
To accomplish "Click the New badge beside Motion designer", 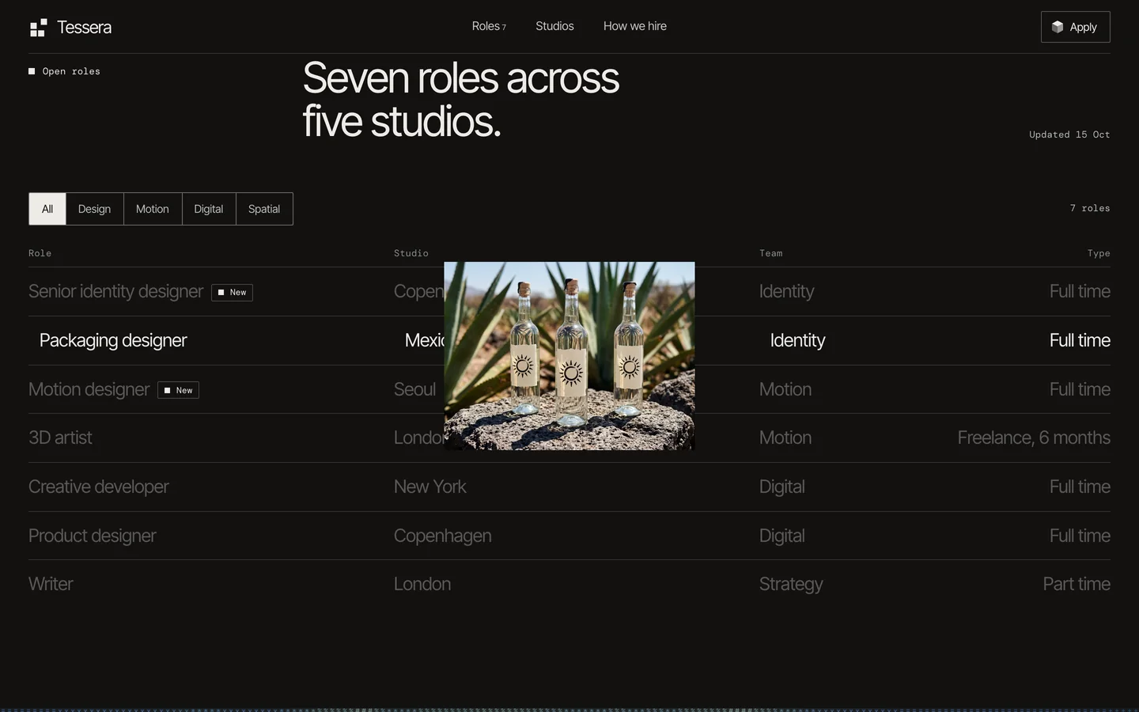I will click(178, 390).
